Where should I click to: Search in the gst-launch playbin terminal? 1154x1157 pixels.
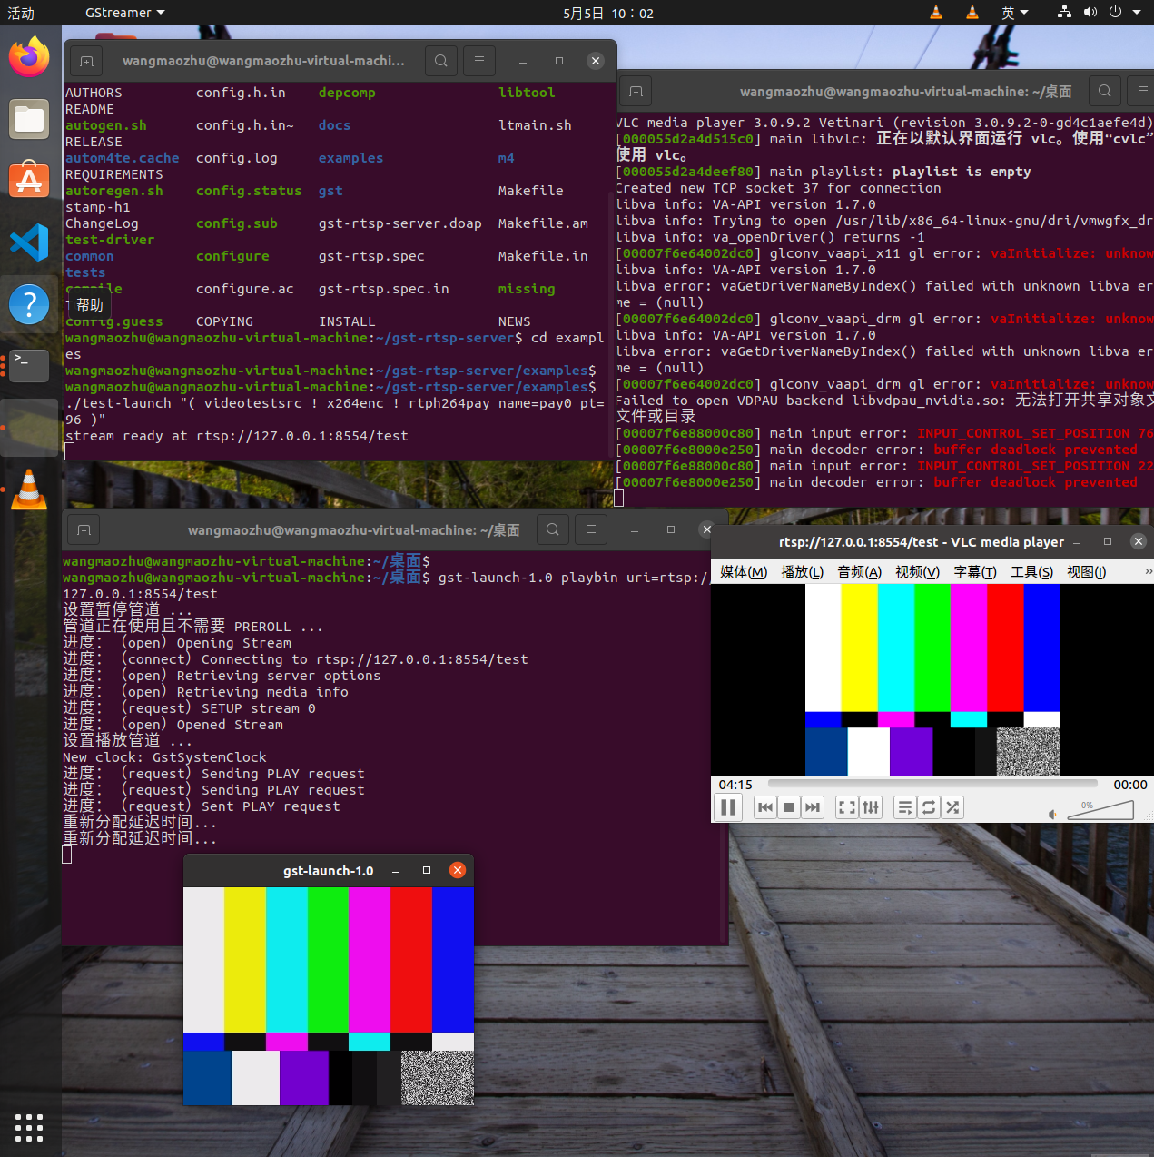click(x=553, y=529)
